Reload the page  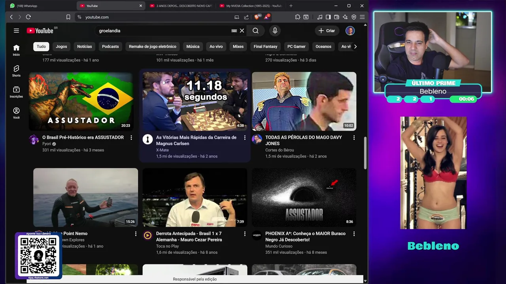[x=28, y=17]
